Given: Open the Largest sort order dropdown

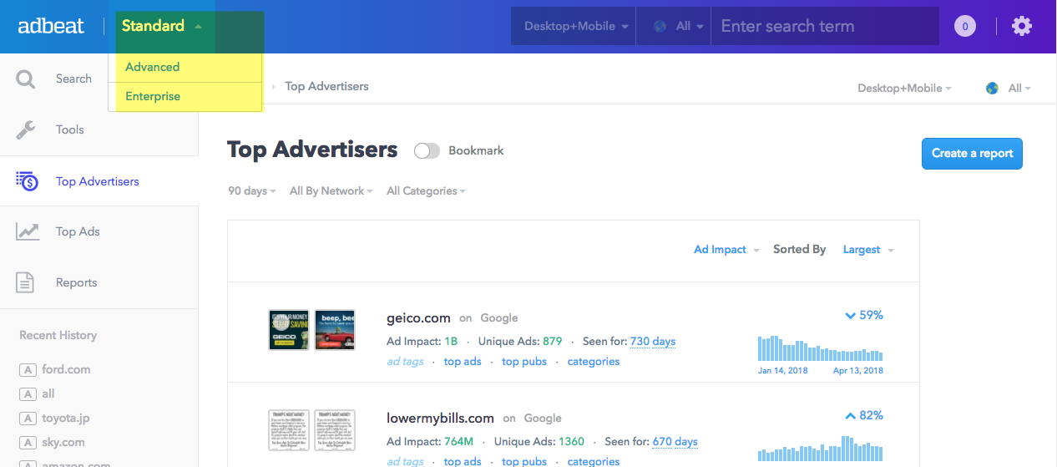Looking at the screenshot, I should [x=868, y=250].
